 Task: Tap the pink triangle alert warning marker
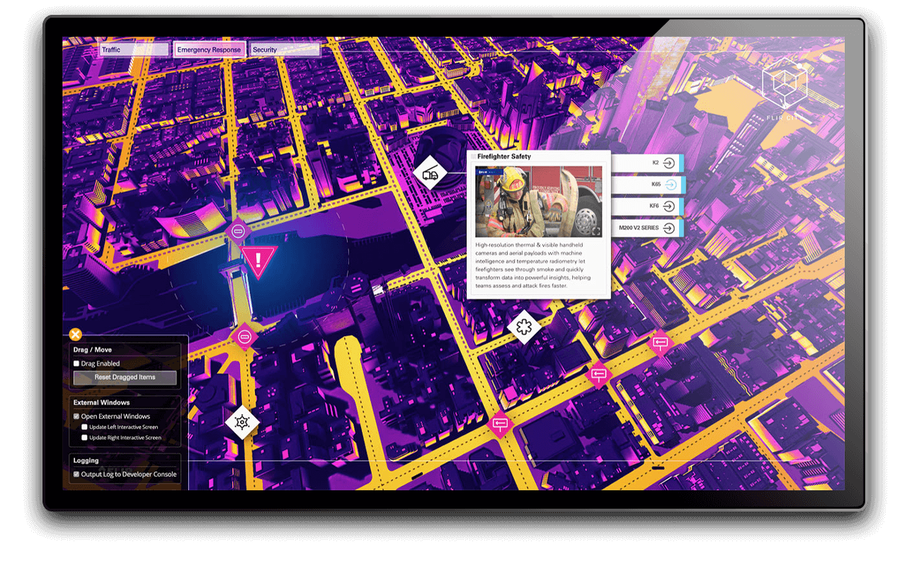tap(258, 260)
